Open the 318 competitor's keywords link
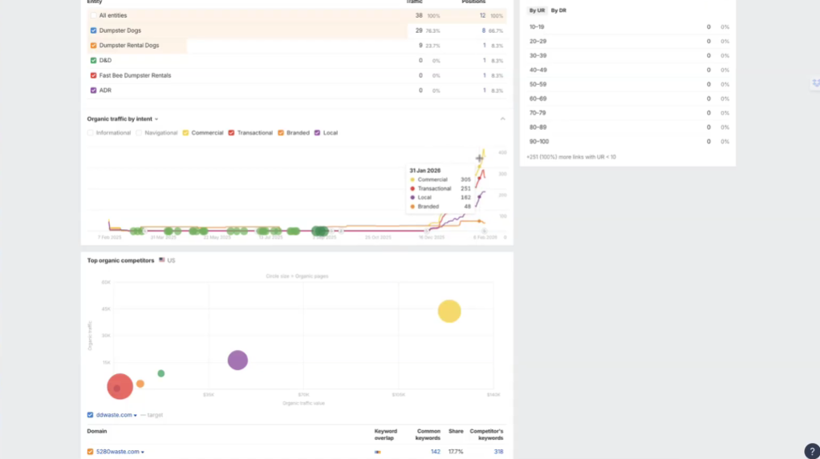Viewport: 820px width, 459px height. pyautogui.click(x=497, y=452)
